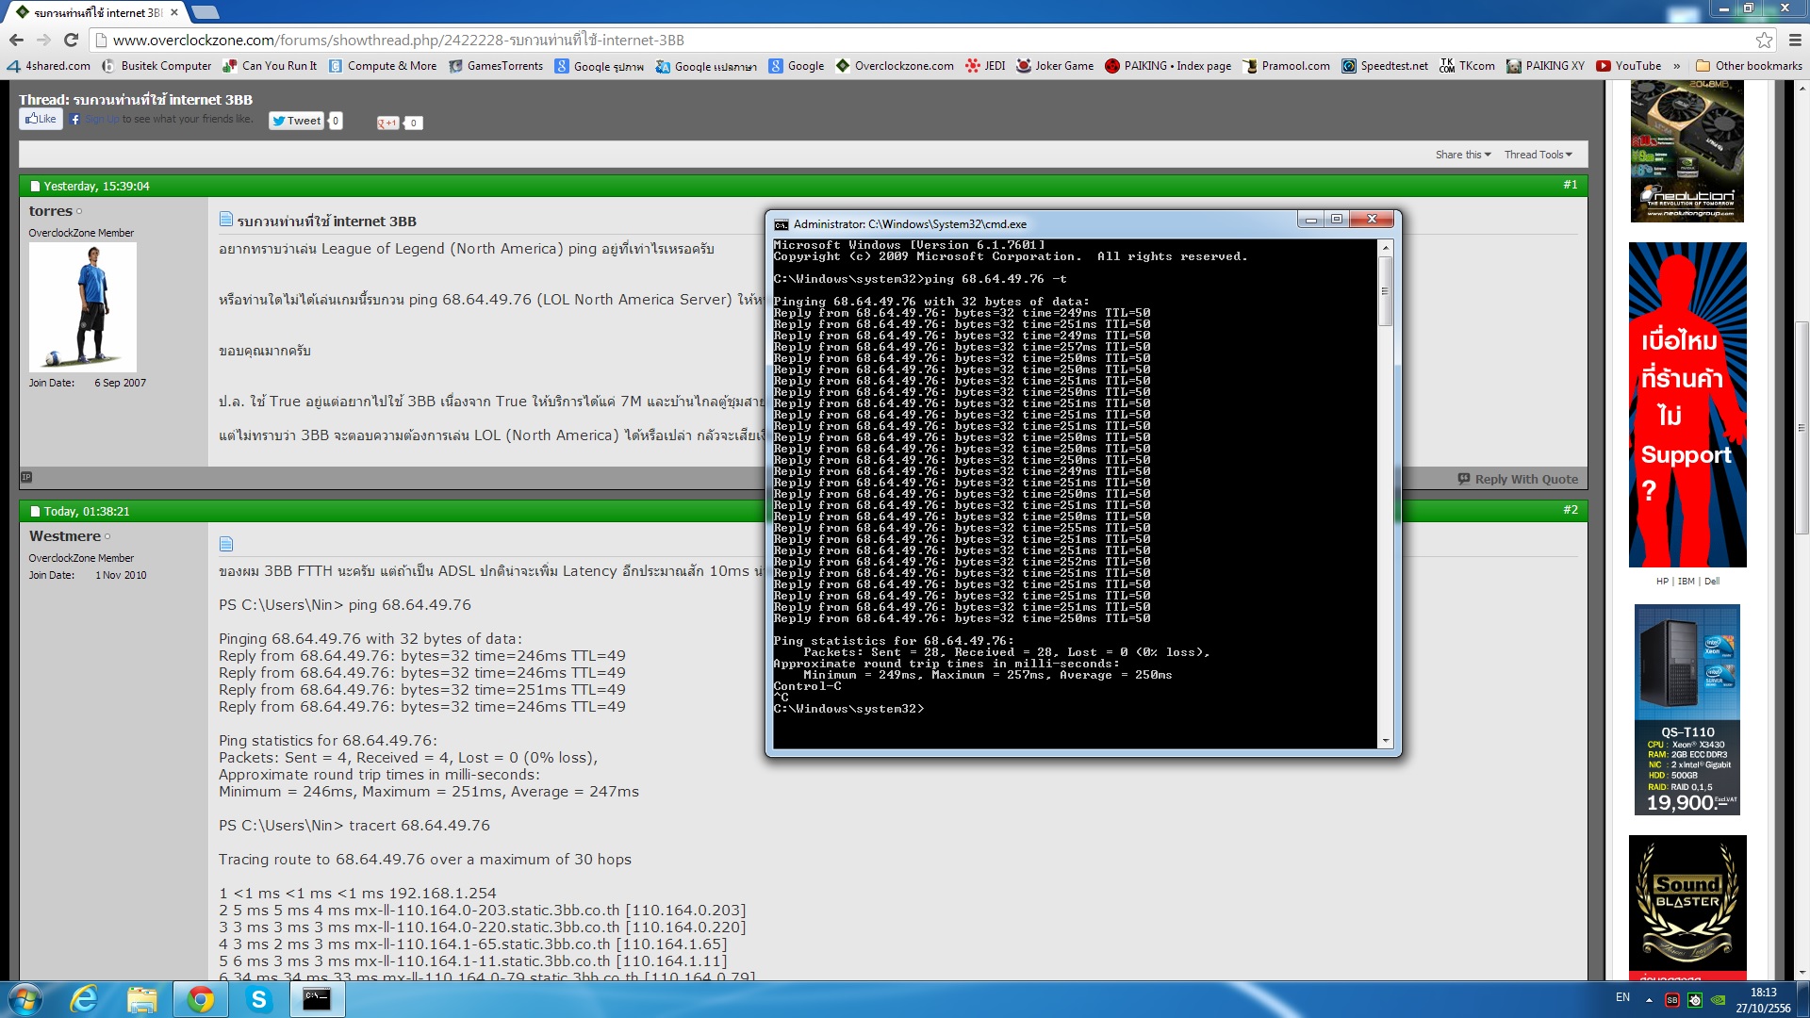Expand the Thread Tools dropdown
1810x1018 pixels.
coord(1538,155)
